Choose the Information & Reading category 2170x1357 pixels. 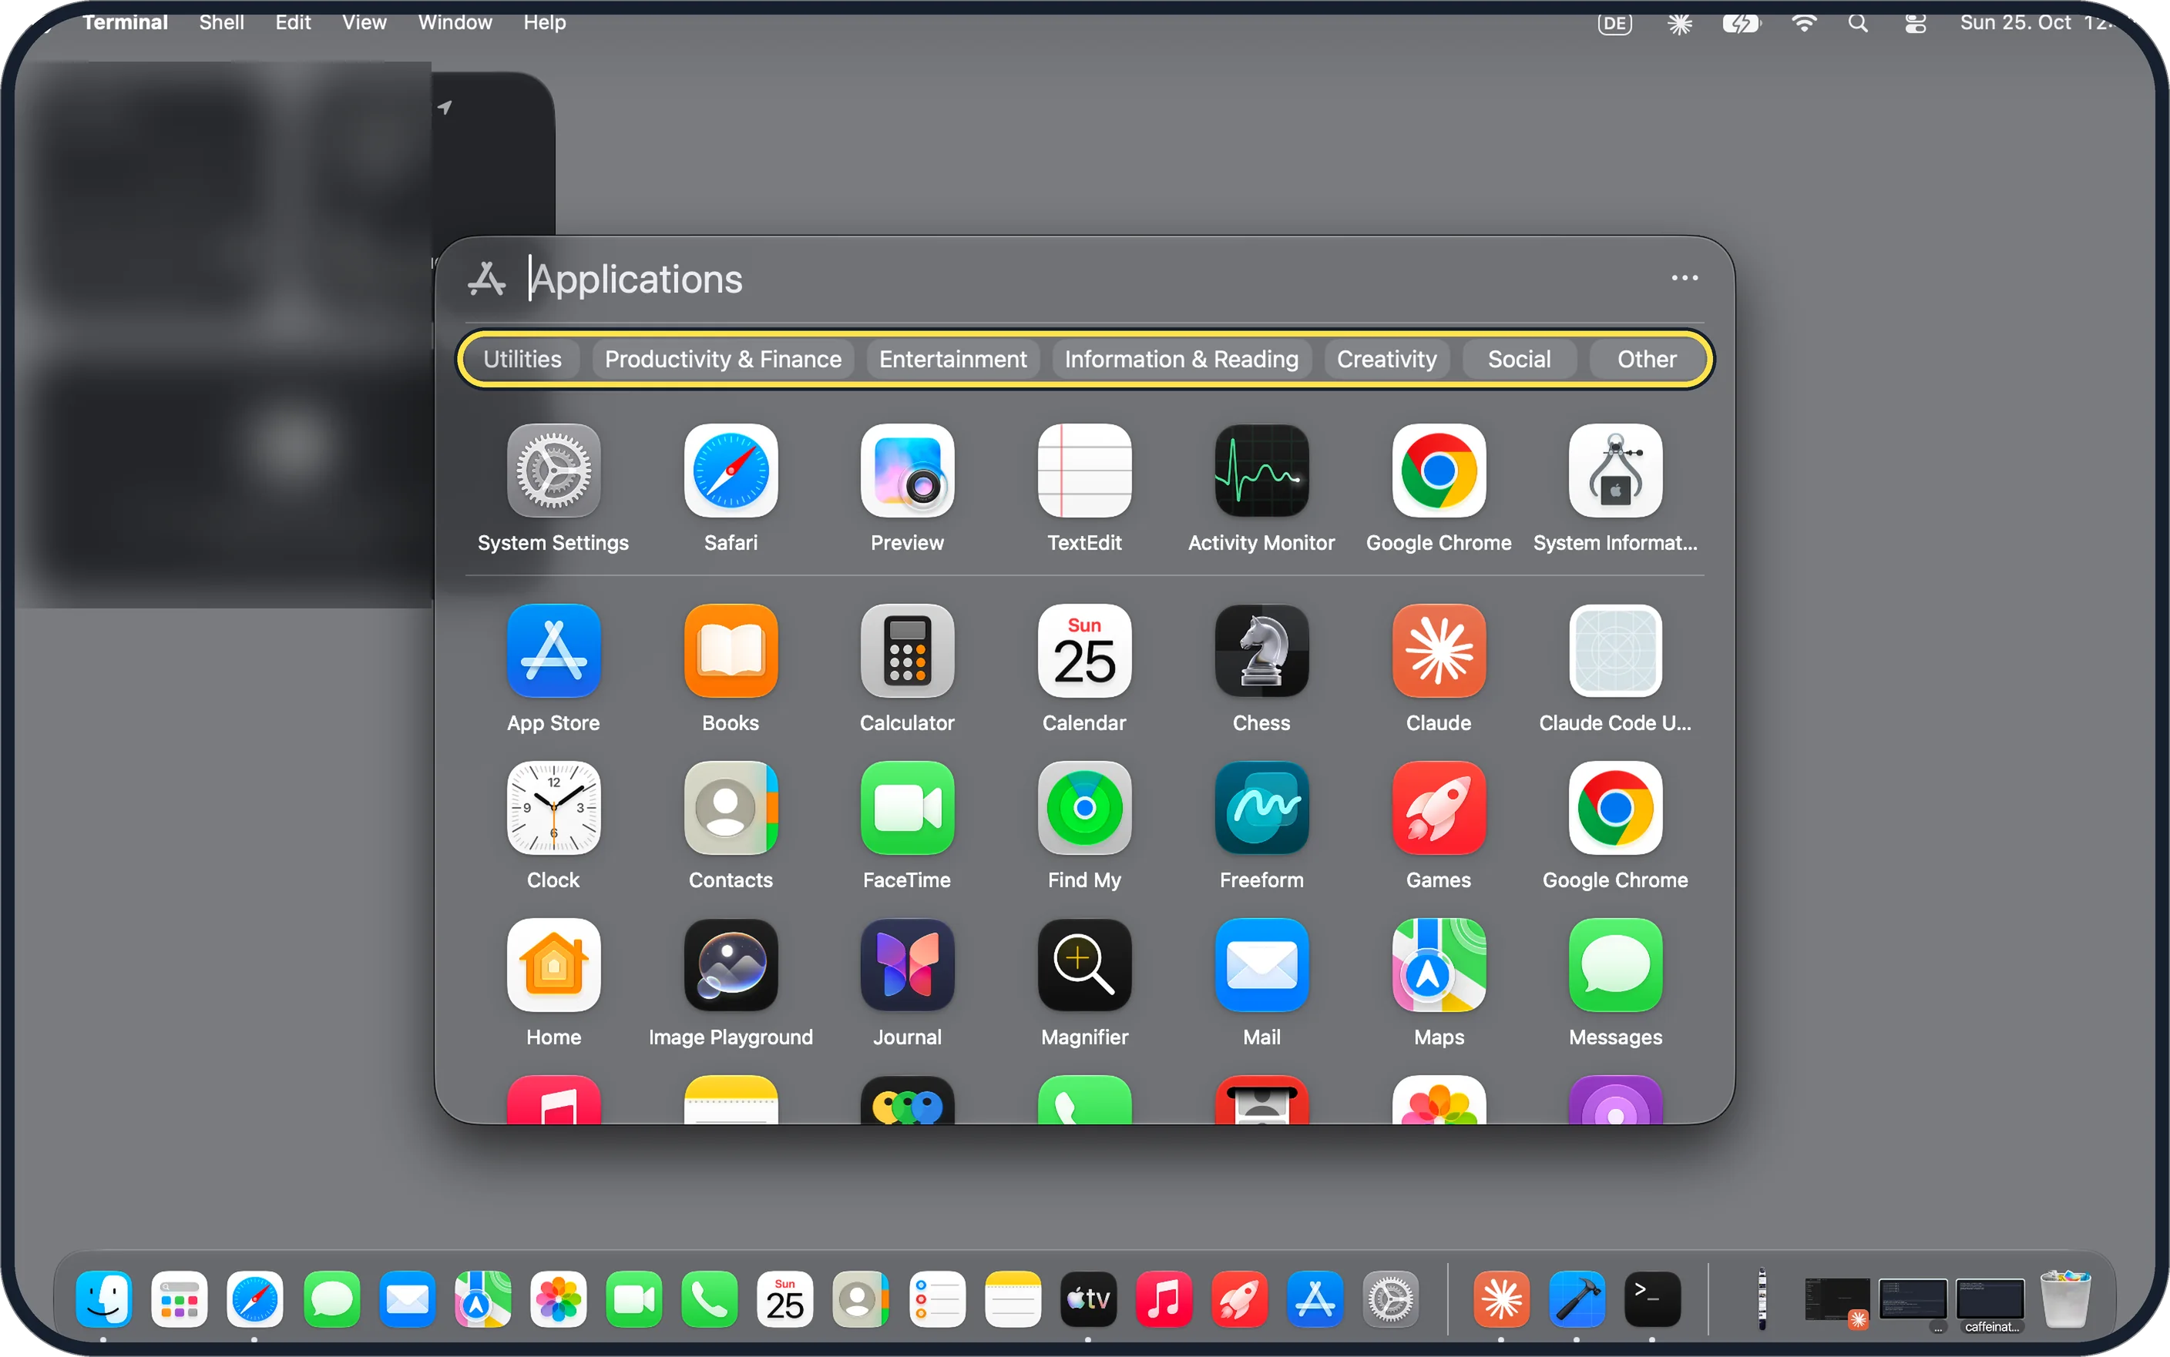pos(1181,359)
